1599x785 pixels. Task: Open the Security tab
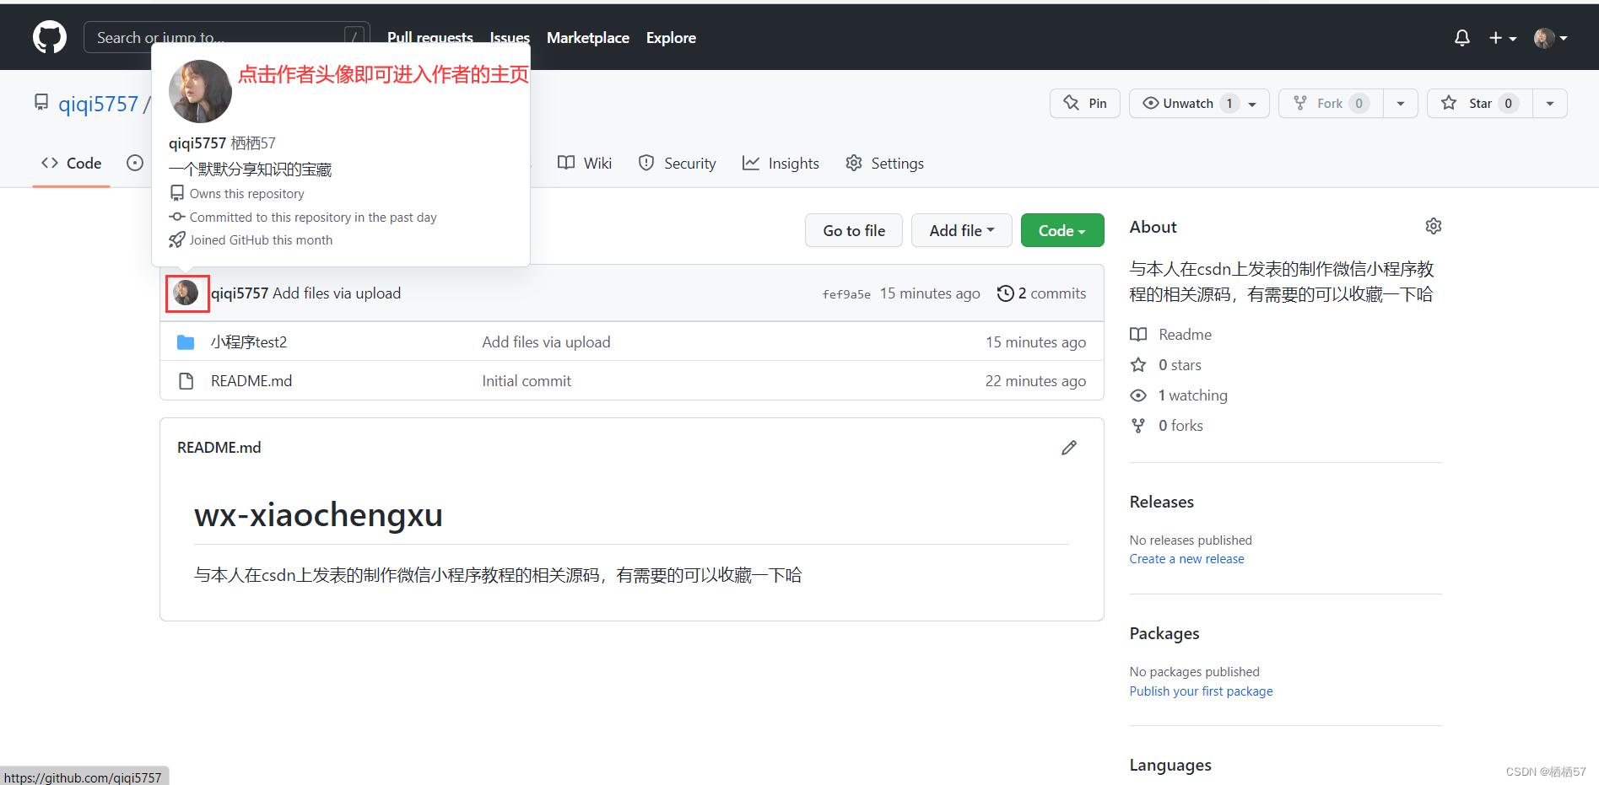tap(678, 164)
